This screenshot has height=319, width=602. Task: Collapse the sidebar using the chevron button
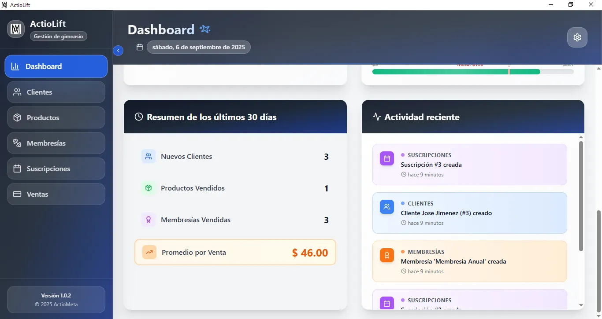point(118,50)
